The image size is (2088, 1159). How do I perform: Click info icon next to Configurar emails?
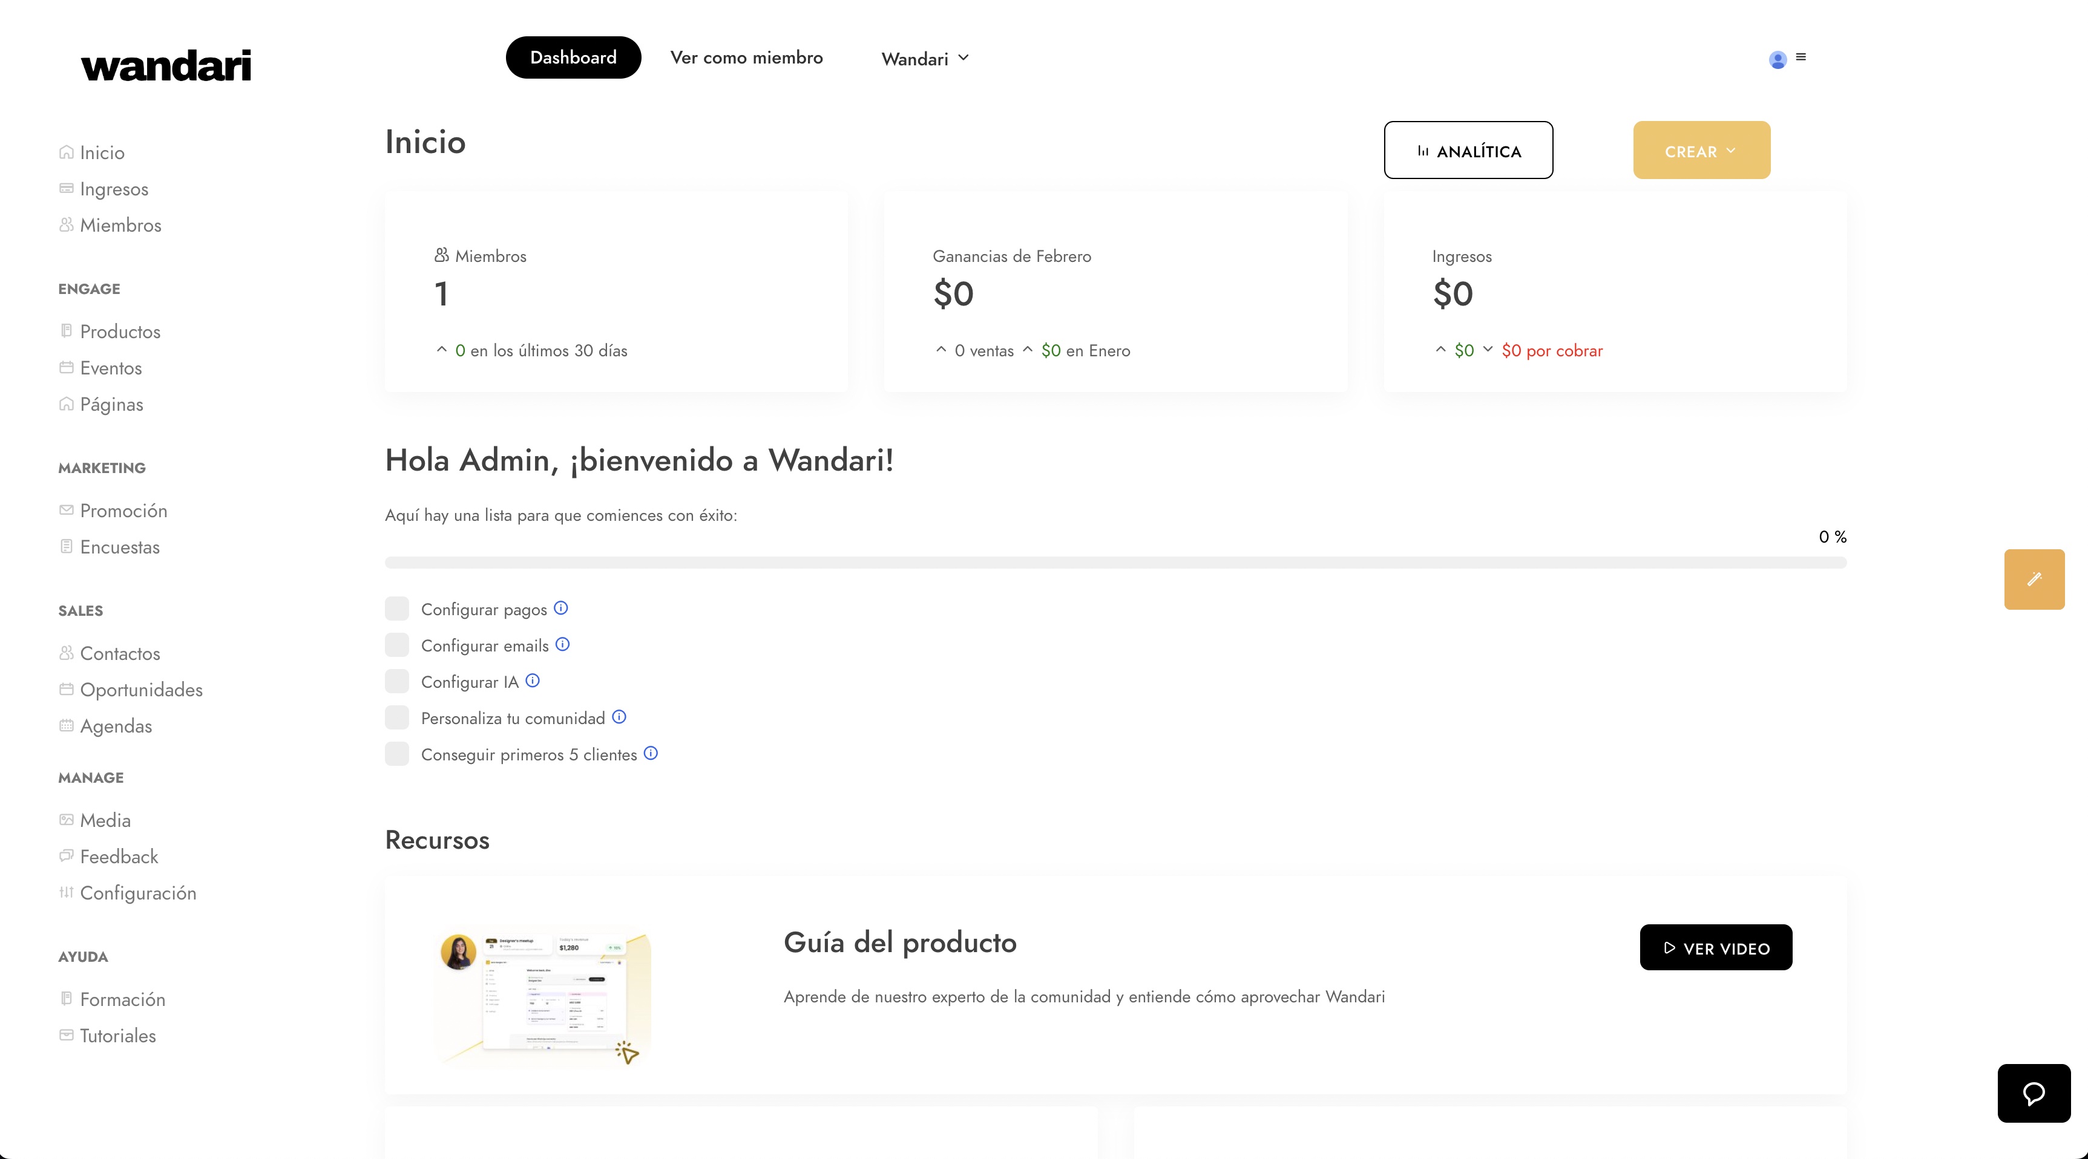point(562,645)
